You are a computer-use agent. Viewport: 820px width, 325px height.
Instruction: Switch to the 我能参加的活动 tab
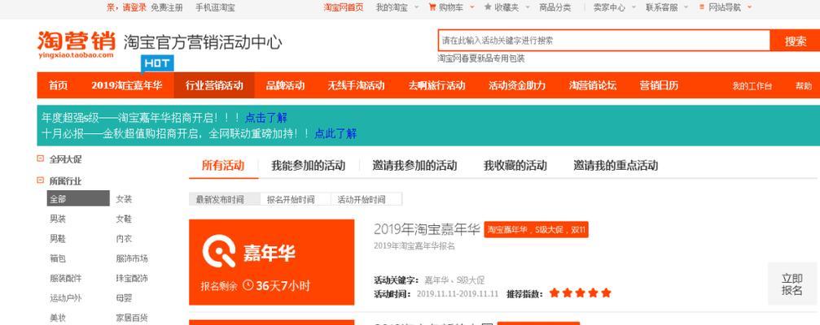point(308,166)
